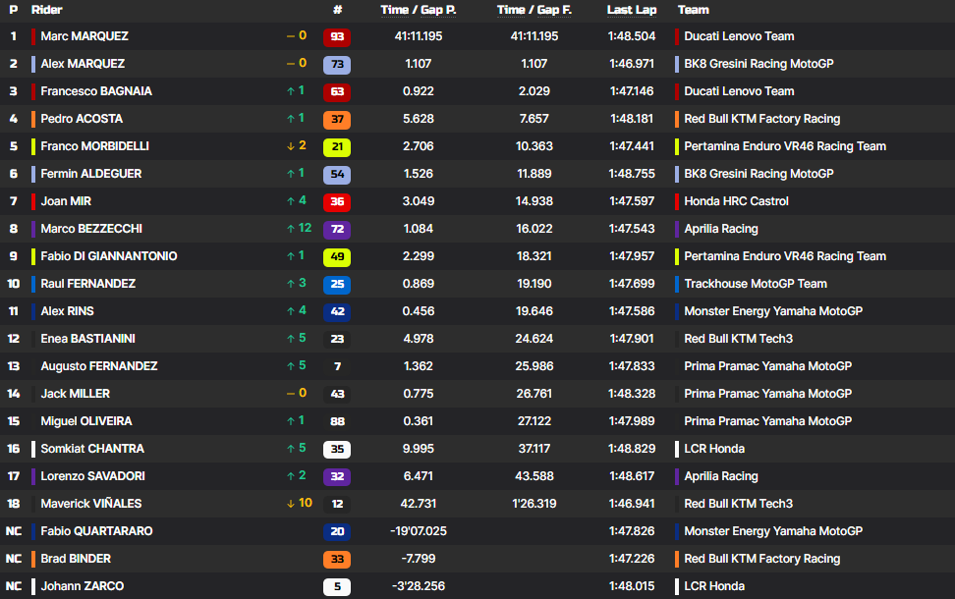Click Marc Marquez's red 93 number badge

(337, 36)
